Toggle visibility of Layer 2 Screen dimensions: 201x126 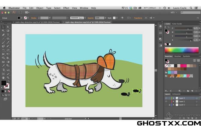pos(166,102)
